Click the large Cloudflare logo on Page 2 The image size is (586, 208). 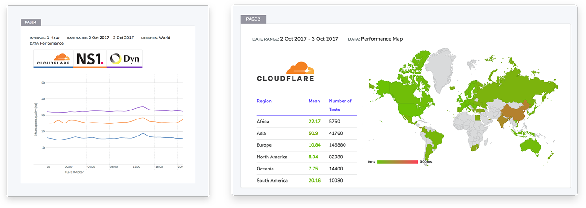coord(285,71)
